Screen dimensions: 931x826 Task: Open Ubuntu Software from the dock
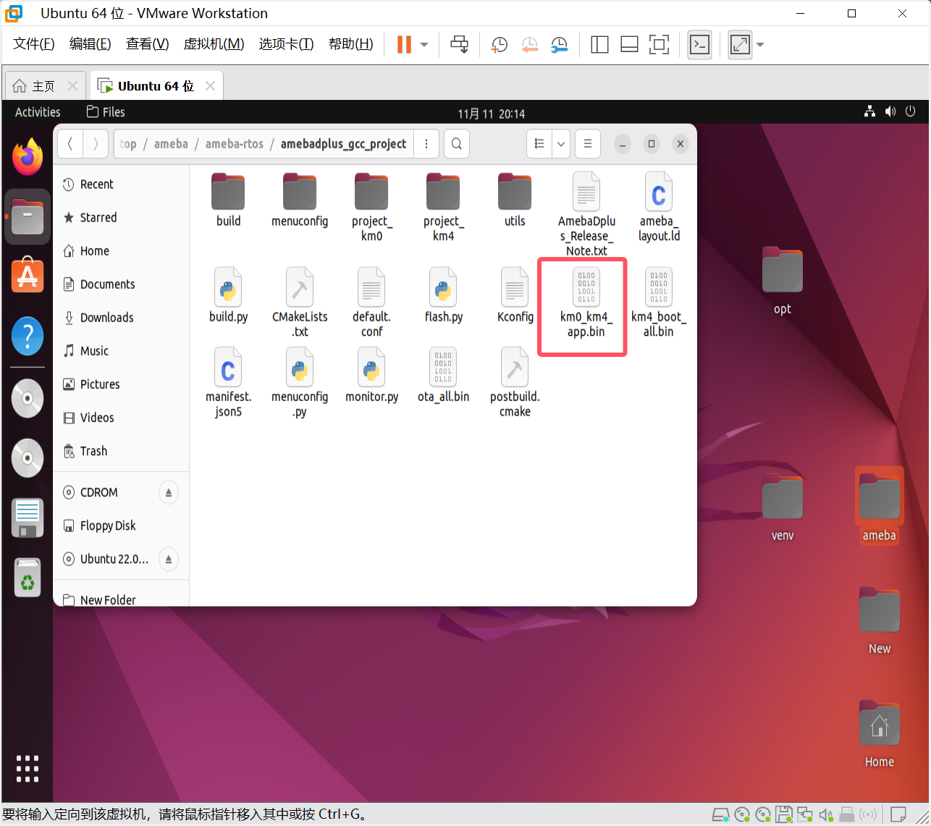(x=28, y=276)
